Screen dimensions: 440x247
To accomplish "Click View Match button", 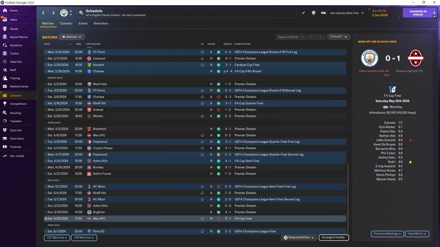I will point(417,234).
